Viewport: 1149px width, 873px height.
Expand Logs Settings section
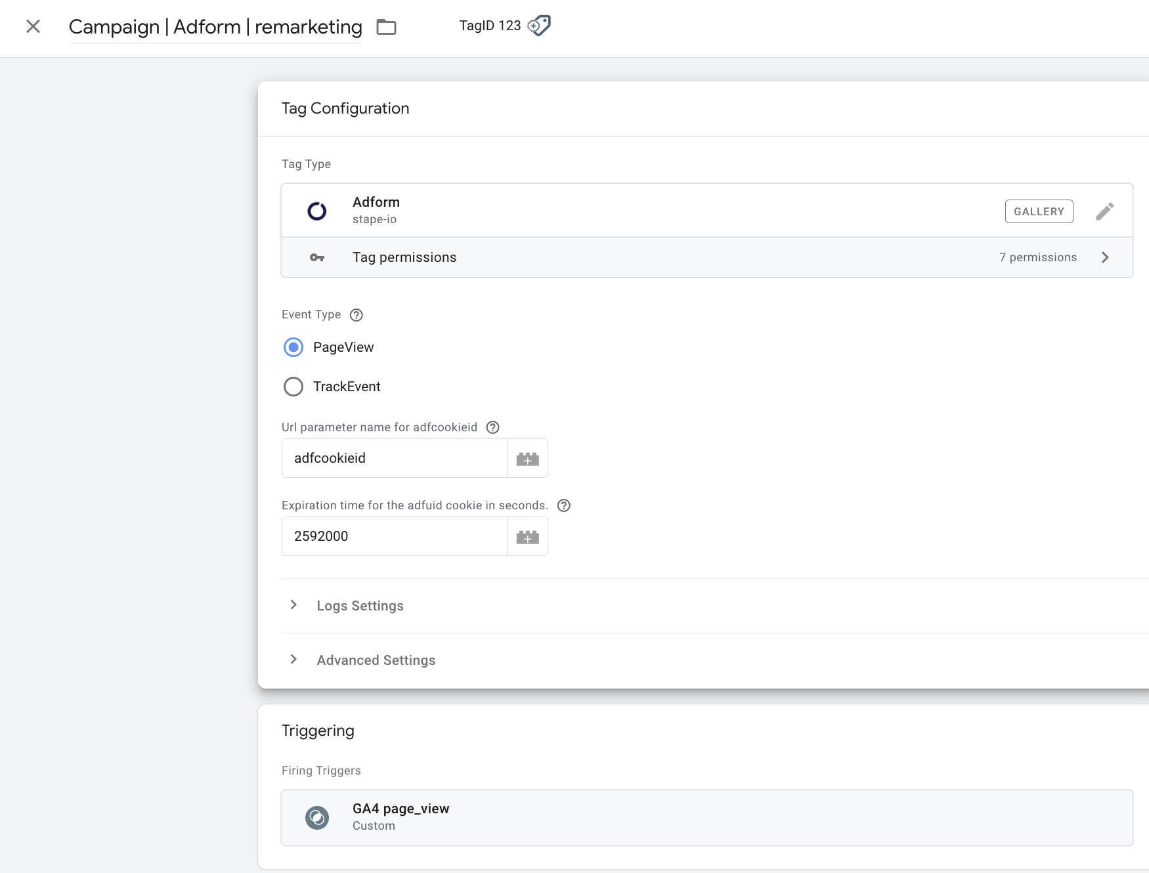tap(293, 605)
